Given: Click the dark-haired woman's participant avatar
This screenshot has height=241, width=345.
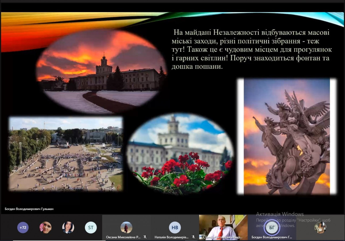Looking at the screenshot, I should [68, 227].
